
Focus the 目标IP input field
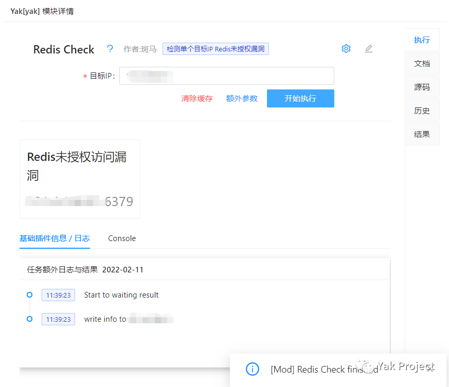point(226,76)
